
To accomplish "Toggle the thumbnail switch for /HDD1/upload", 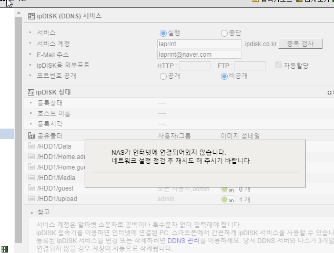I will tap(228, 199).
